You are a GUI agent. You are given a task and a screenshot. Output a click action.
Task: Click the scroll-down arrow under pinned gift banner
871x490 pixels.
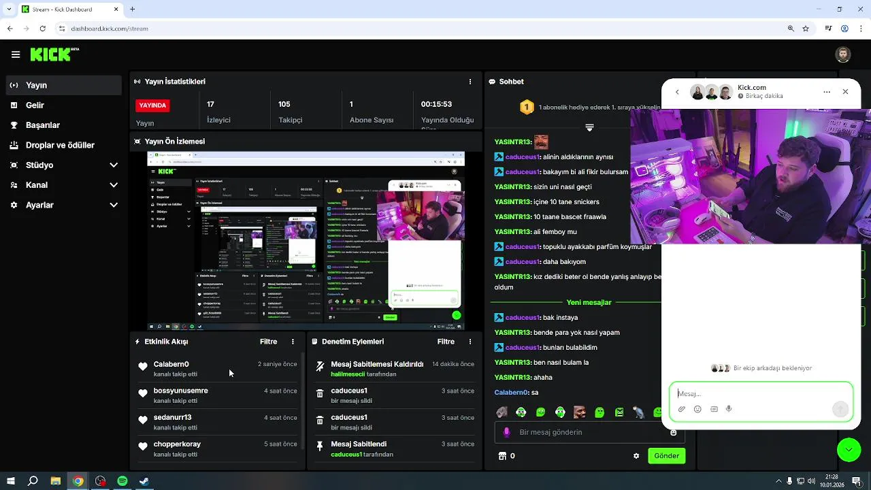click(x=589, y=127)
